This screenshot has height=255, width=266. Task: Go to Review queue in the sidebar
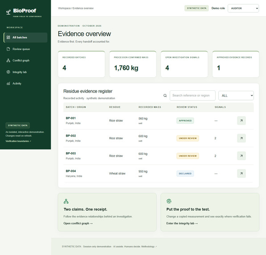coord(25,49)
